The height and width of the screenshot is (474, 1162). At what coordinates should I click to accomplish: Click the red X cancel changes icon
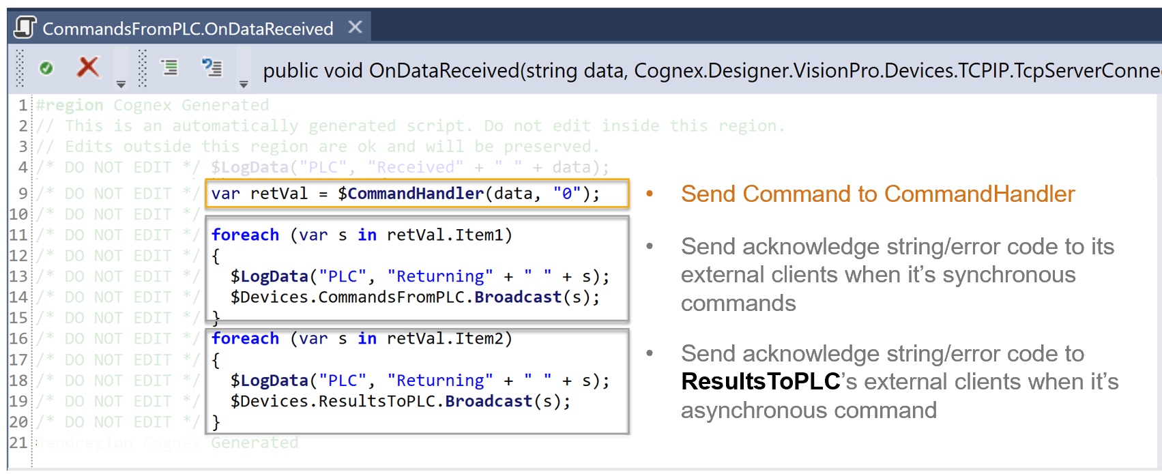[88, 67]
